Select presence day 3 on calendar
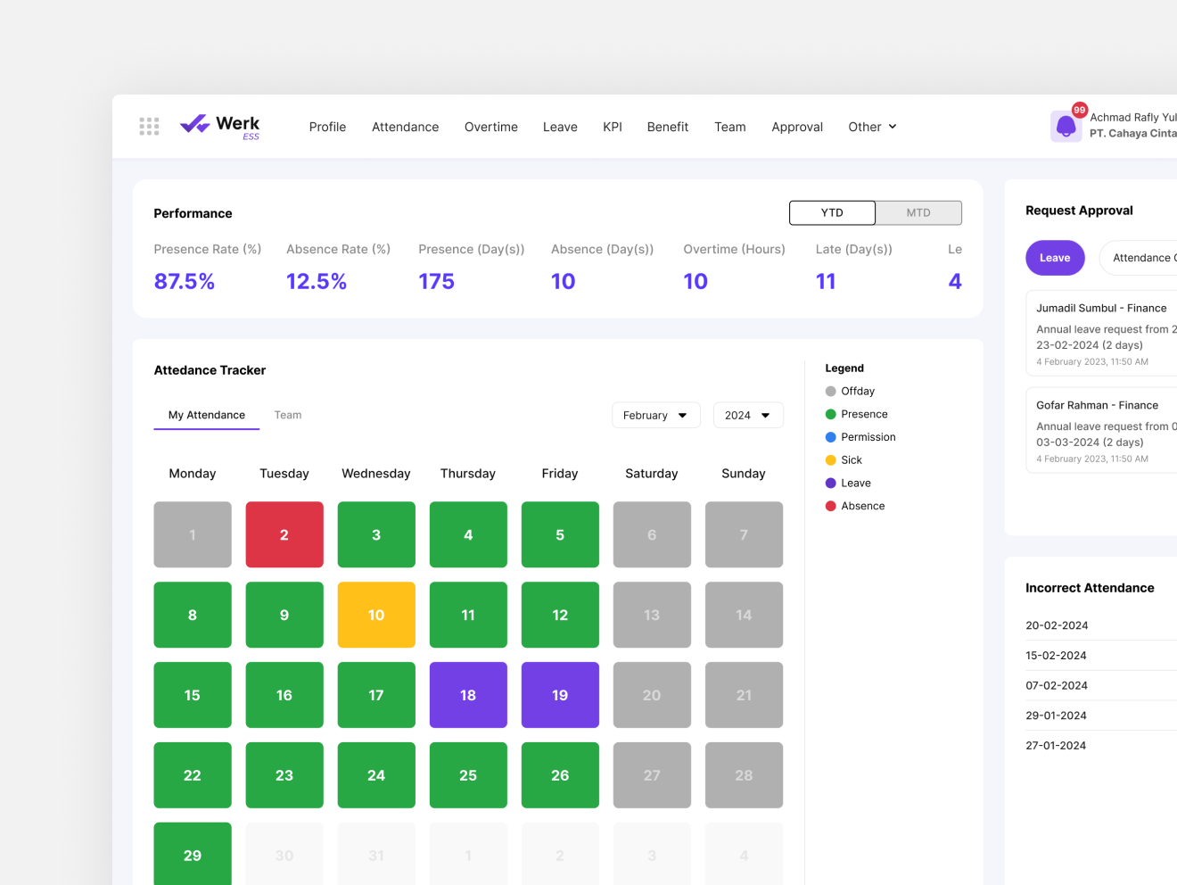This screenshot has width=1177, height=885. (x=376, y=534)
